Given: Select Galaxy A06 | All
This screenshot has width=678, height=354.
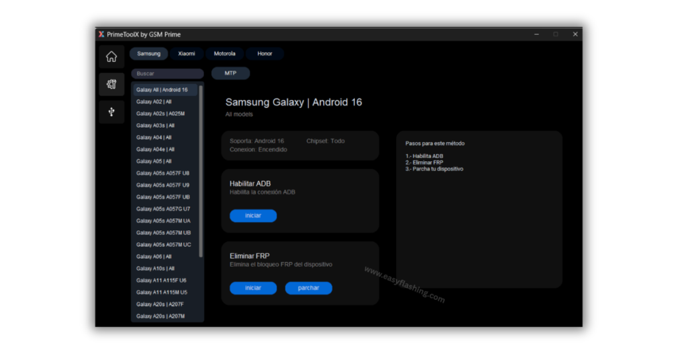Looking at the screenshot, I should 165,256.
